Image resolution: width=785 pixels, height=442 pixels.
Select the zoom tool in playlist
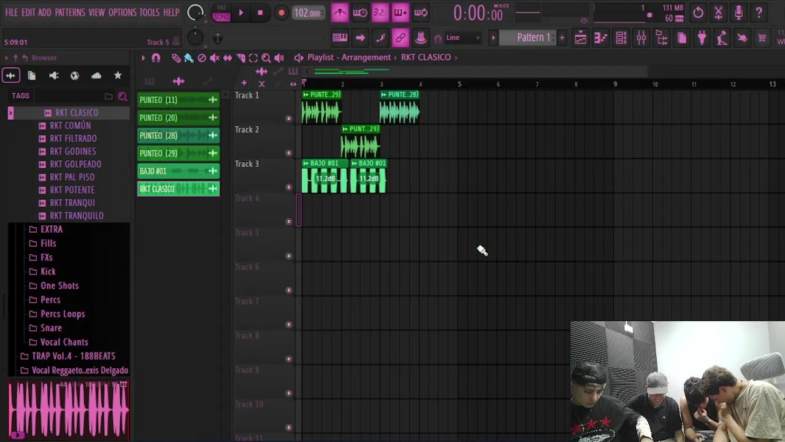coord(266,58)
